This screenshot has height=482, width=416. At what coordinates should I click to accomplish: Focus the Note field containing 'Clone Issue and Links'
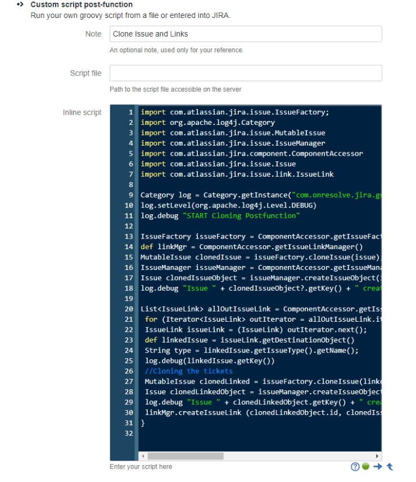[246, 34]
